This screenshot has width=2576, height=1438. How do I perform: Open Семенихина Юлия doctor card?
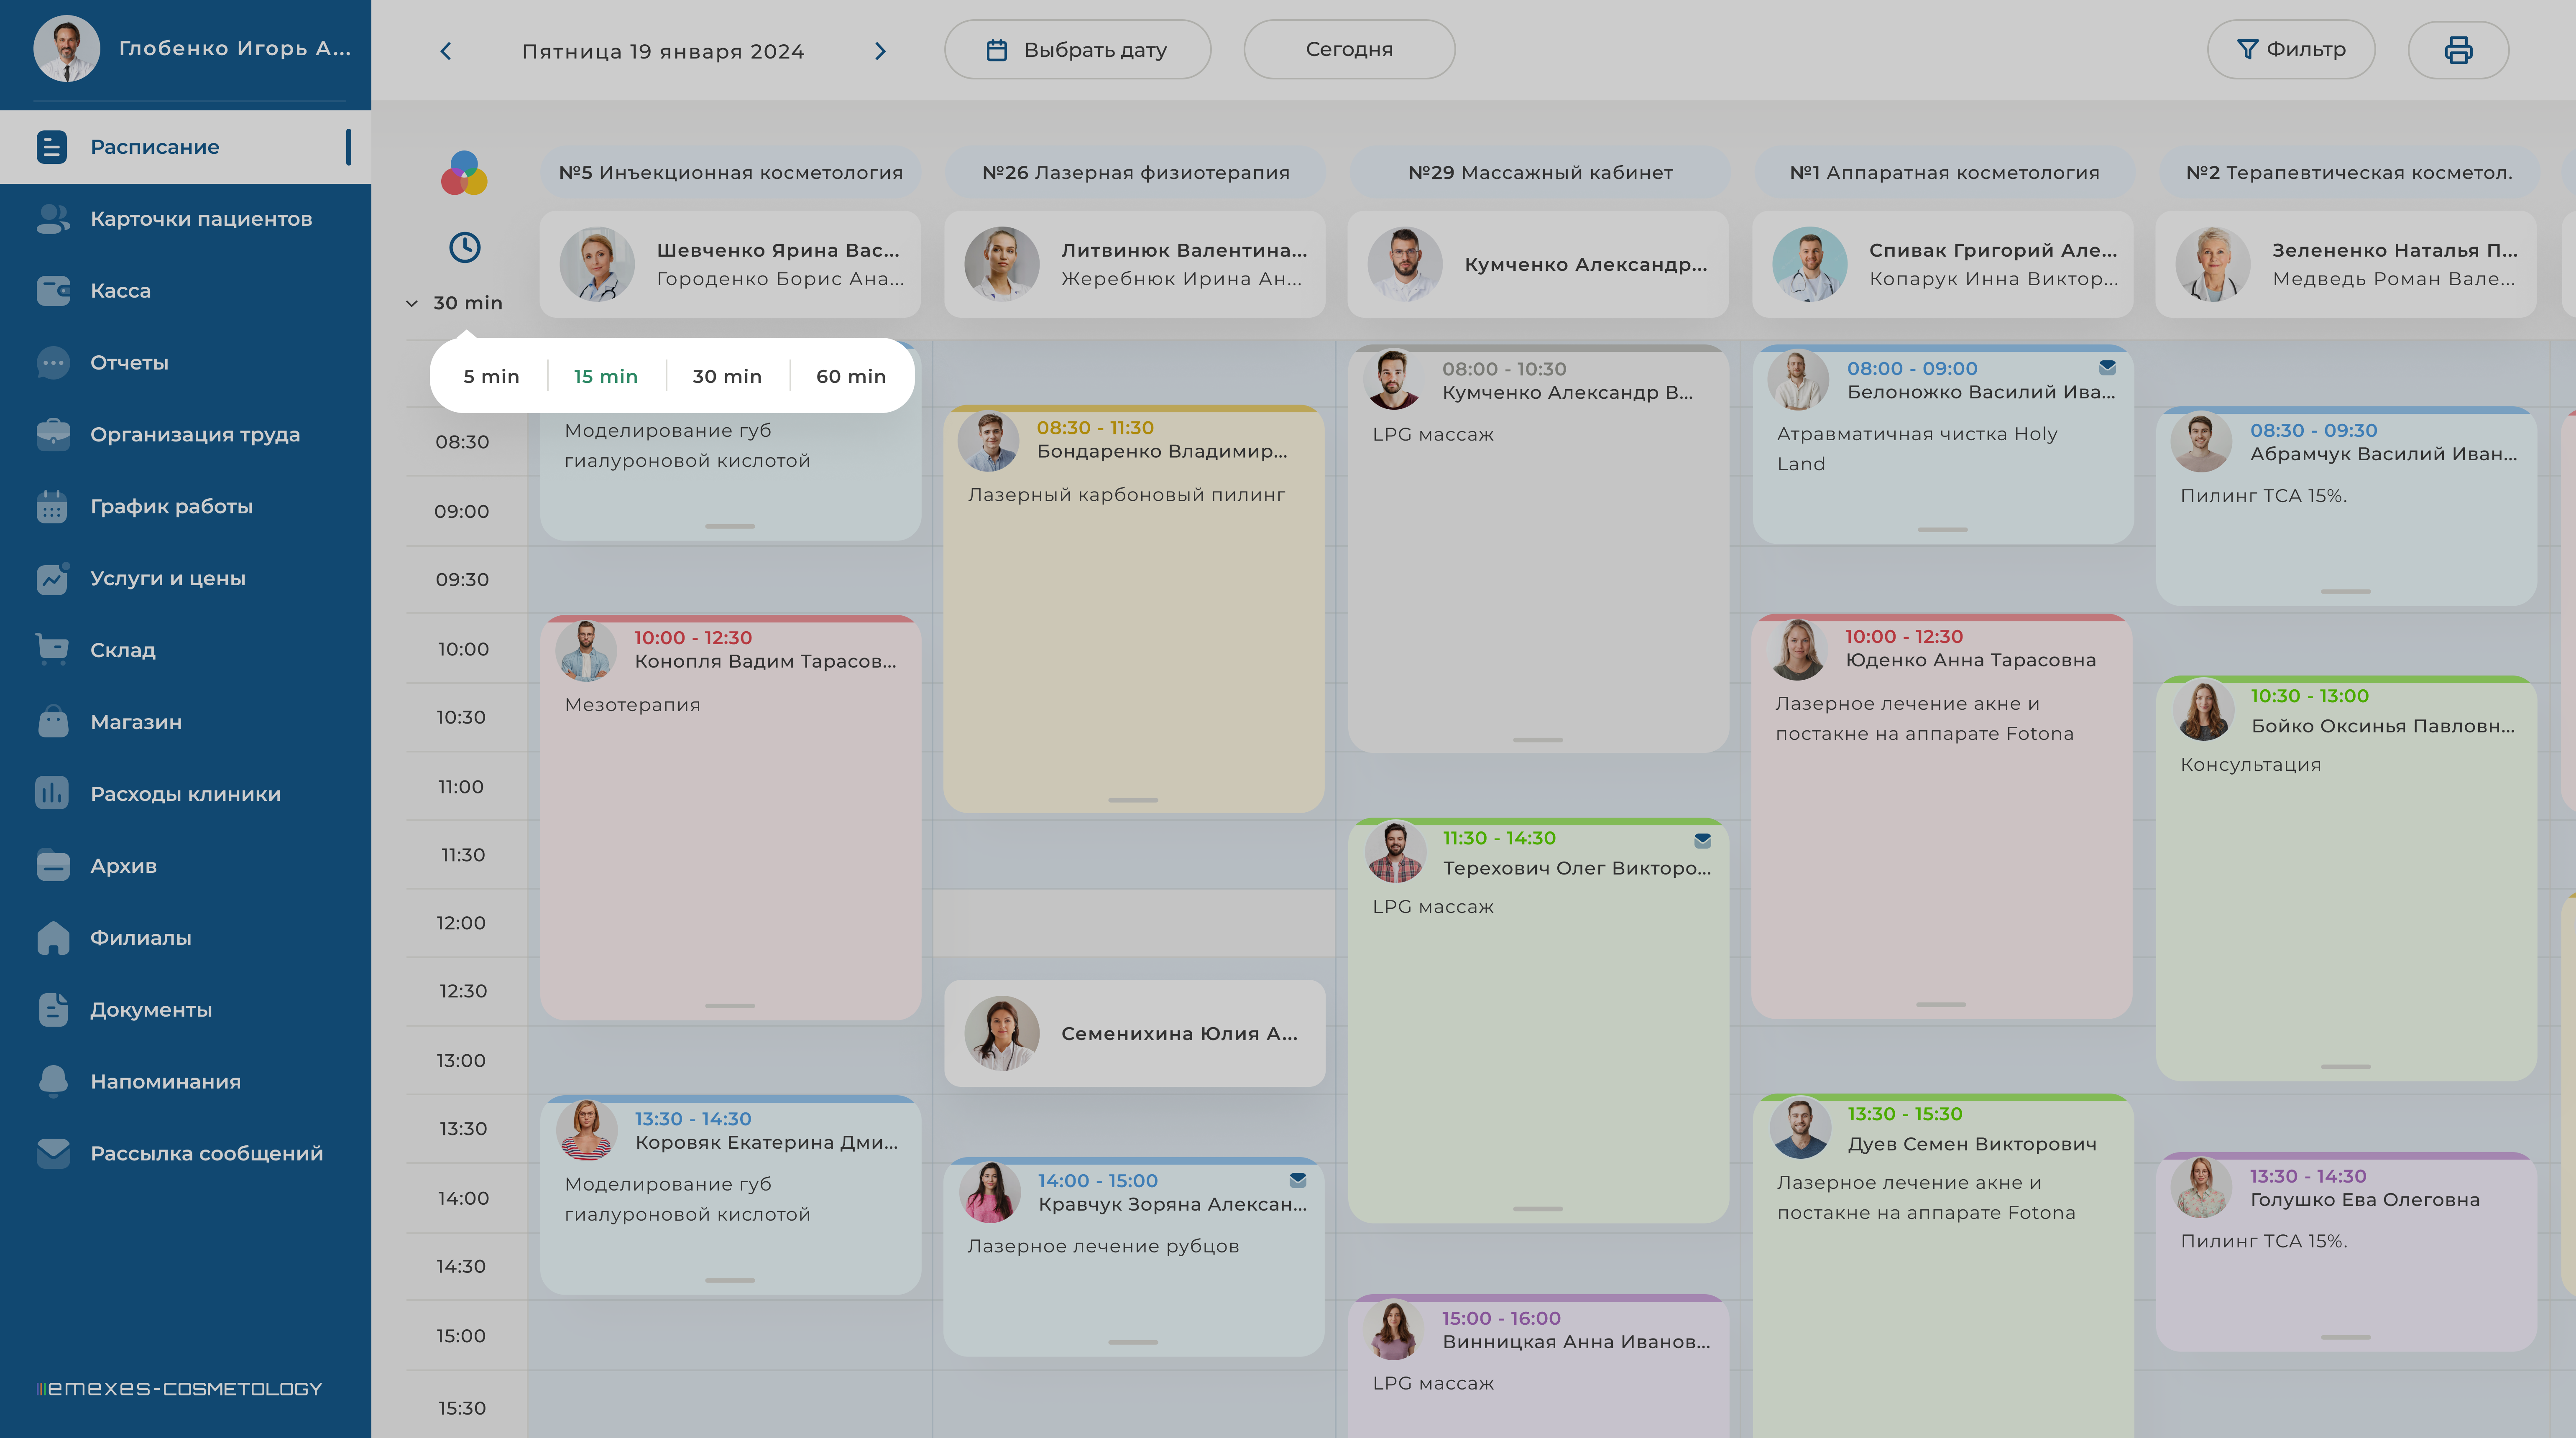1135,1033
